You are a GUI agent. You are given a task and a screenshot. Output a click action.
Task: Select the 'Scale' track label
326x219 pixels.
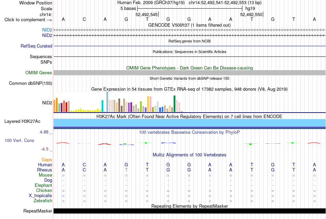click(46, 9)
